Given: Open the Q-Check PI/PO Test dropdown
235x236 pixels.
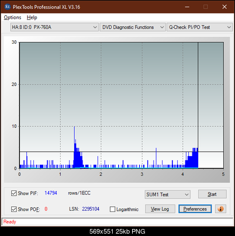Looking at the screenshot, I should [x=200, y=27].
